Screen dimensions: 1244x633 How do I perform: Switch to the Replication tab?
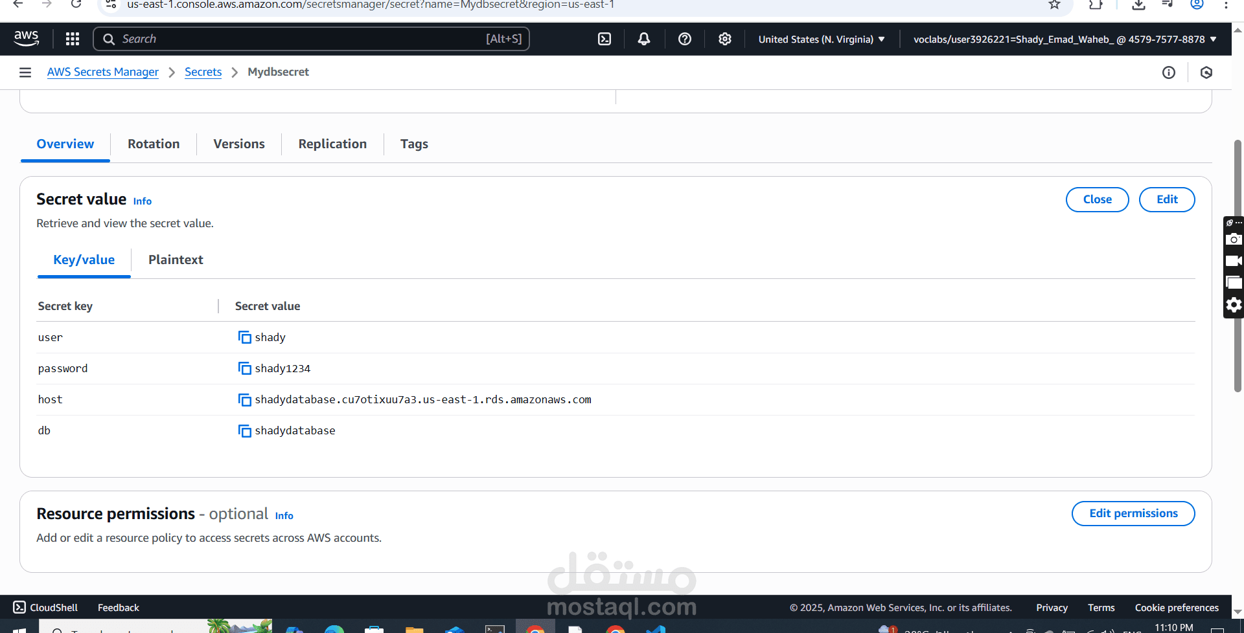tap(332, 144)
